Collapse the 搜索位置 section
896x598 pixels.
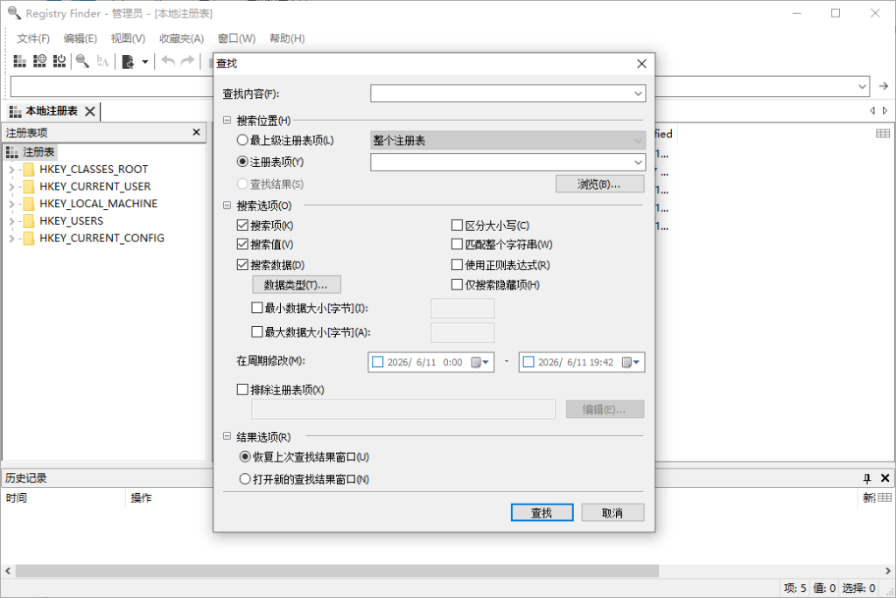click(227, 121)
